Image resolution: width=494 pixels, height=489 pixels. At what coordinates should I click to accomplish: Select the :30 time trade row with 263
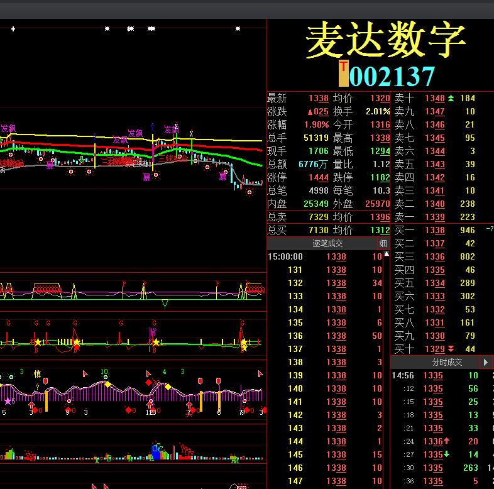click(x=442, y=468)
